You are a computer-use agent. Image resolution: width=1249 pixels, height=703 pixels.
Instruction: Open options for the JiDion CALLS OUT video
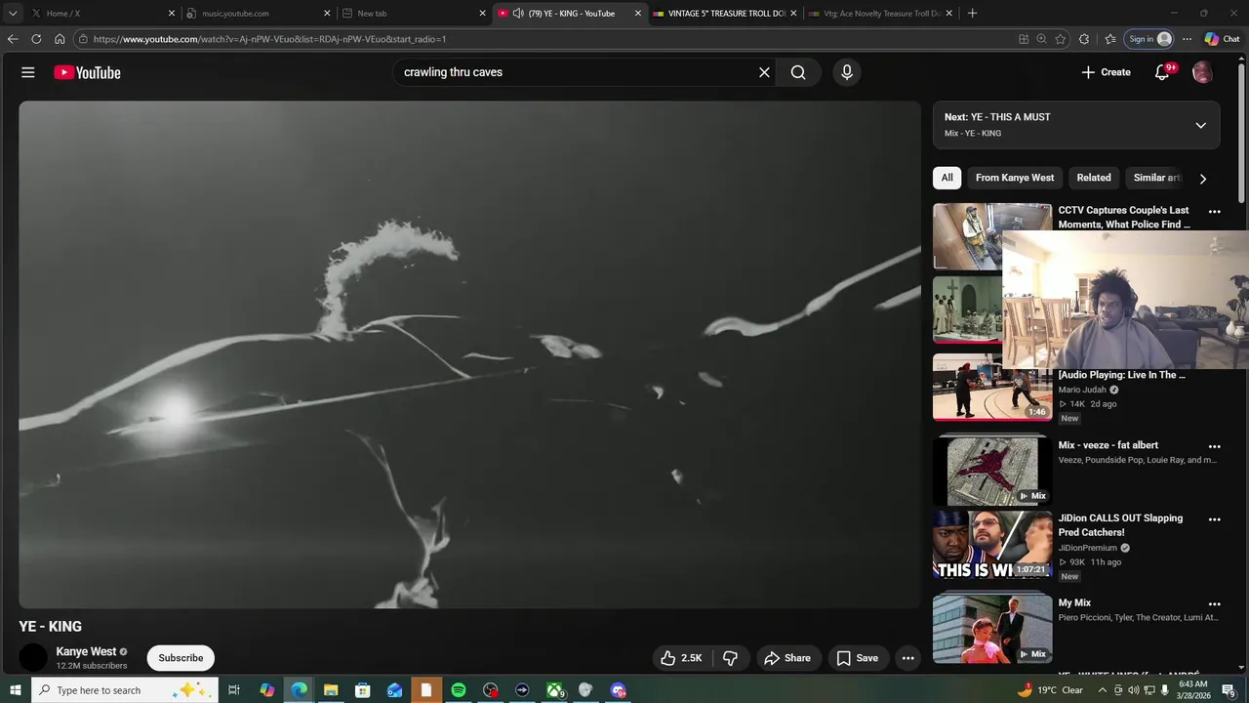click(1214, 519)
